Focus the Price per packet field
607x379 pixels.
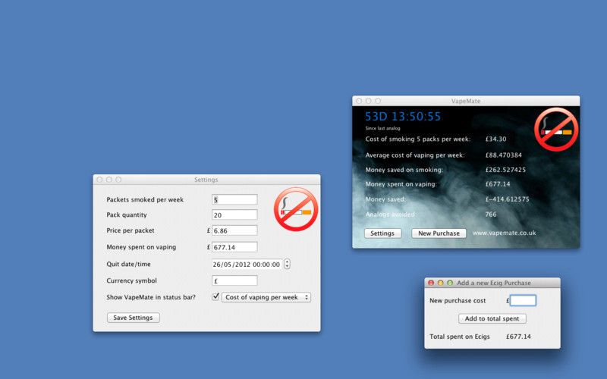[x=234, y=230]
